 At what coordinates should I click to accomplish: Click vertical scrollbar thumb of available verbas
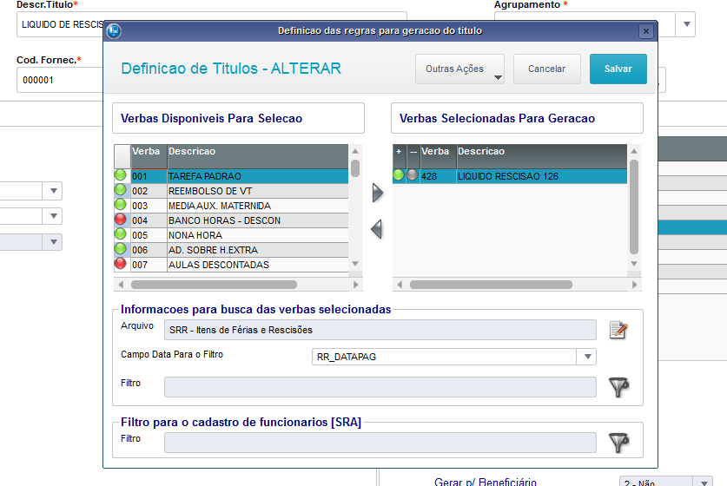click(355, 168)
